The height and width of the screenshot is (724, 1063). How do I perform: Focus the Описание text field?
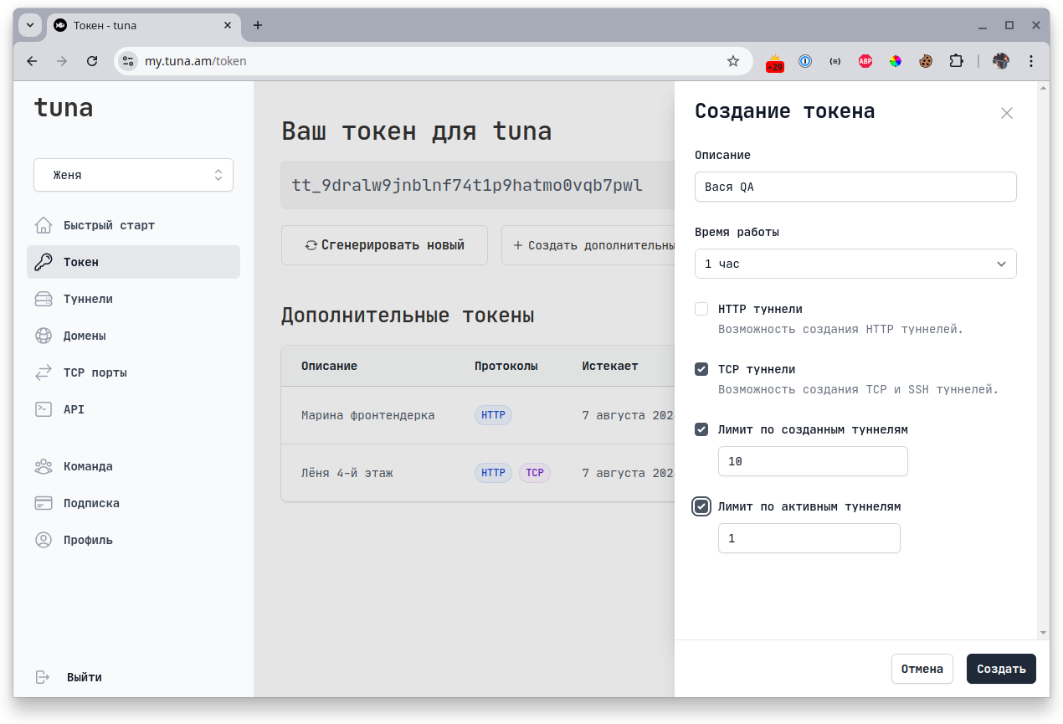coord(855,187)
